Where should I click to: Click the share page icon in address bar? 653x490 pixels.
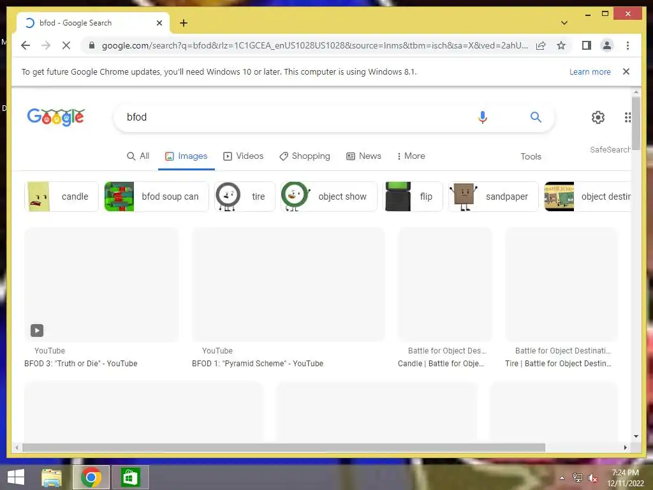(x=541, y=45)
